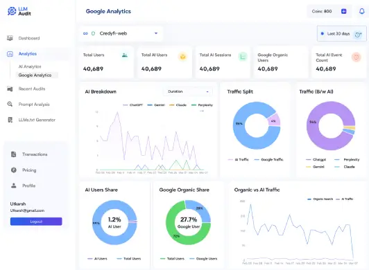Toggle Google Traffic legend in Traffic Split
Screen dimensions: 369x270
point(268,159)
